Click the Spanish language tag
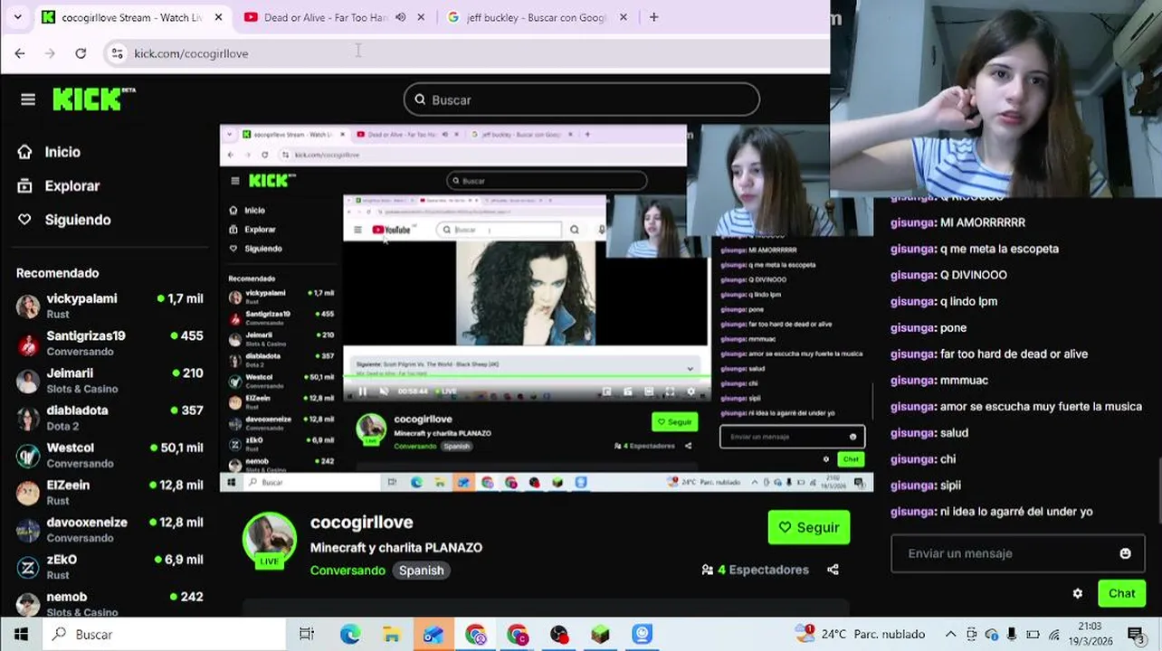 coord(422,571)
